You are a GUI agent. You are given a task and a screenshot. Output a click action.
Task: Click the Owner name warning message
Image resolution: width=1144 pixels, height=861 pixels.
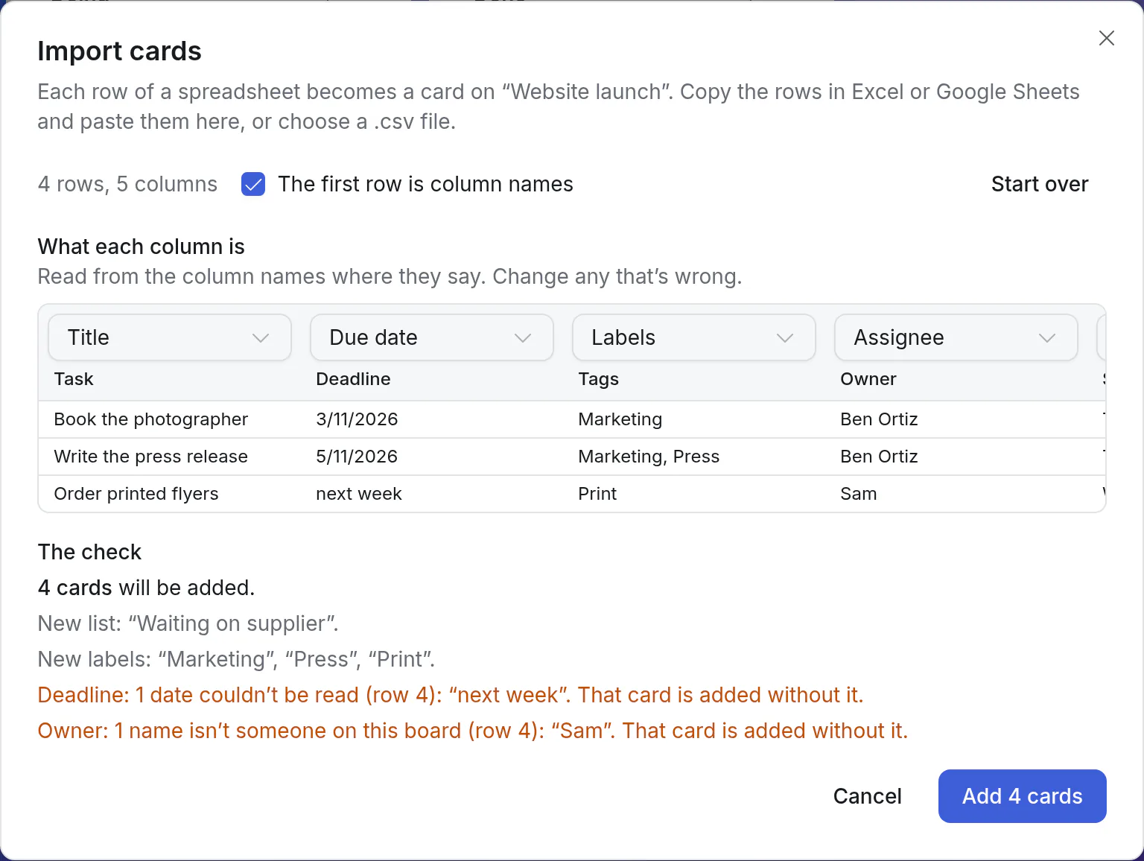[473, 731]
